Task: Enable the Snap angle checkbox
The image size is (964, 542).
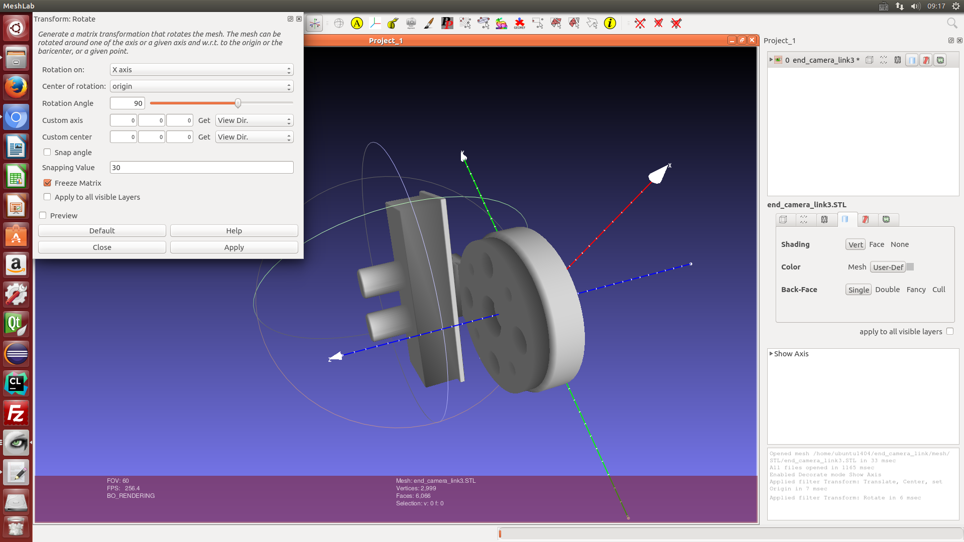Action: [47, 152]
